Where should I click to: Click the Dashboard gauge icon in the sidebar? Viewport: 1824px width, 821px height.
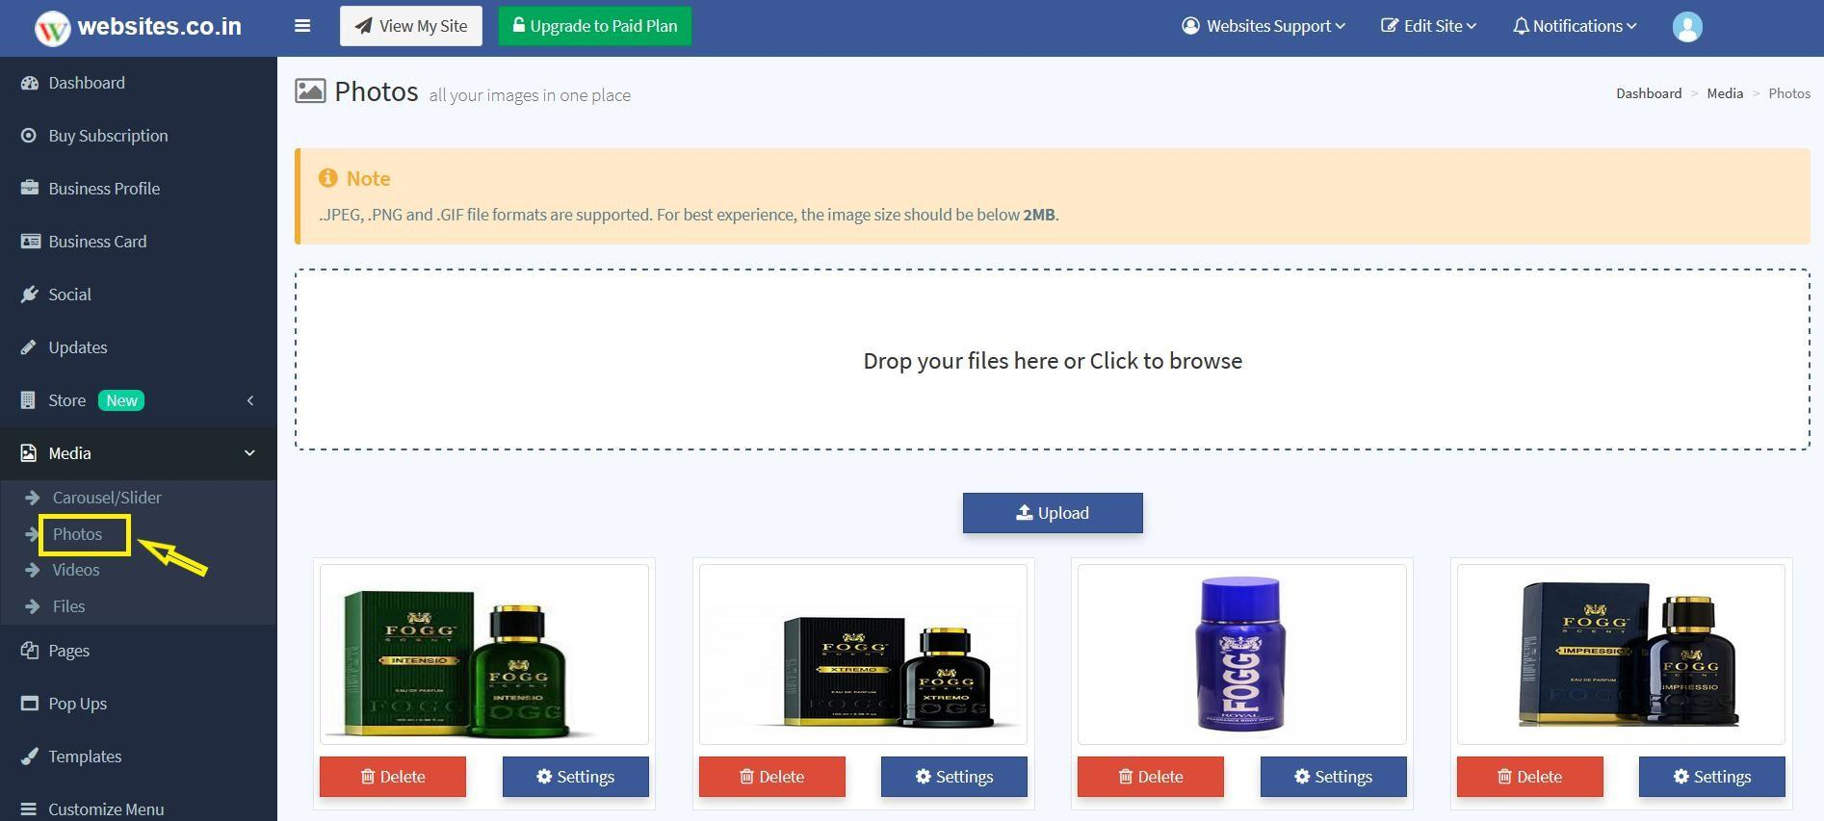[30, 83]
